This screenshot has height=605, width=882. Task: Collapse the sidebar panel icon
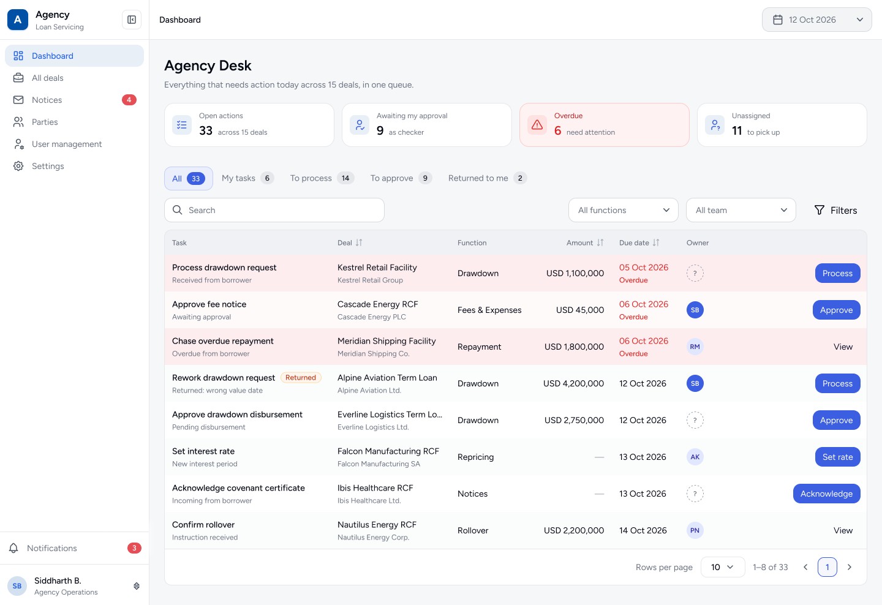click(x=132, y=20)
